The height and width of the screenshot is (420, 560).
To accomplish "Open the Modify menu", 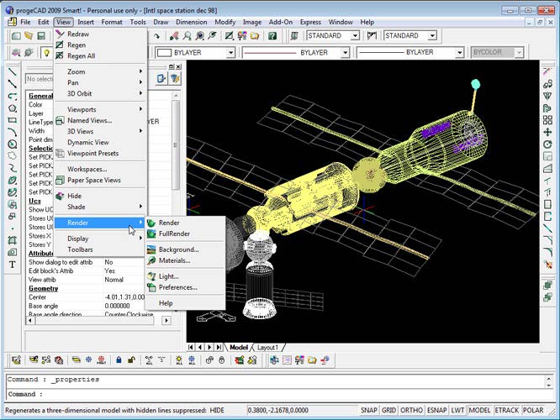I will 225,21.
